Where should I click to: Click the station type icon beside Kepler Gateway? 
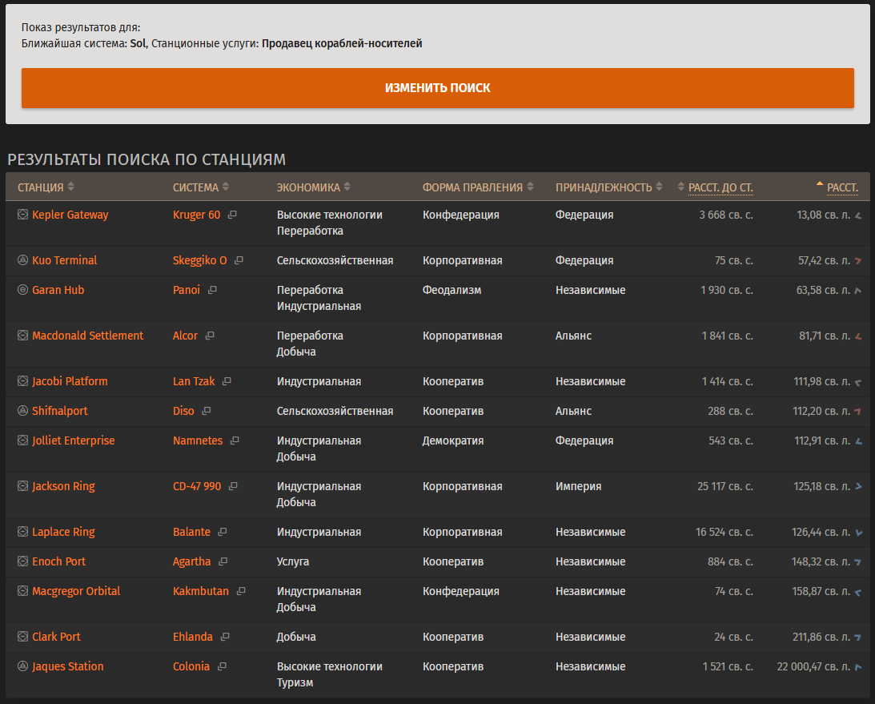[x=22, y=215]
